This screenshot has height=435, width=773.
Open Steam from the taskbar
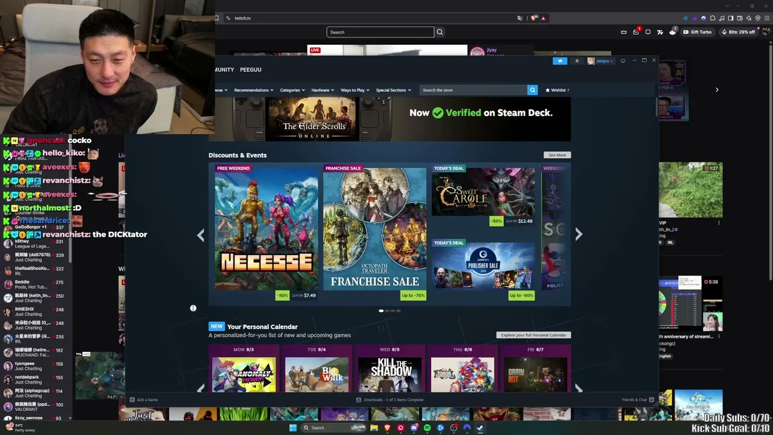(480, 428)
